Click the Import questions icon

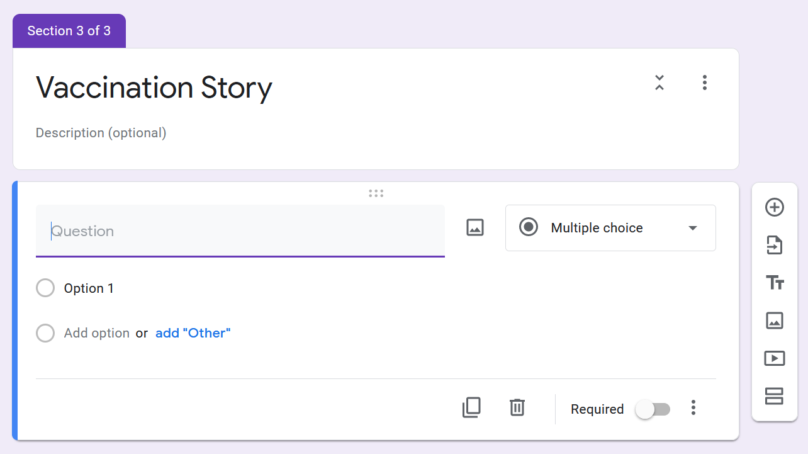click(774, 245)
